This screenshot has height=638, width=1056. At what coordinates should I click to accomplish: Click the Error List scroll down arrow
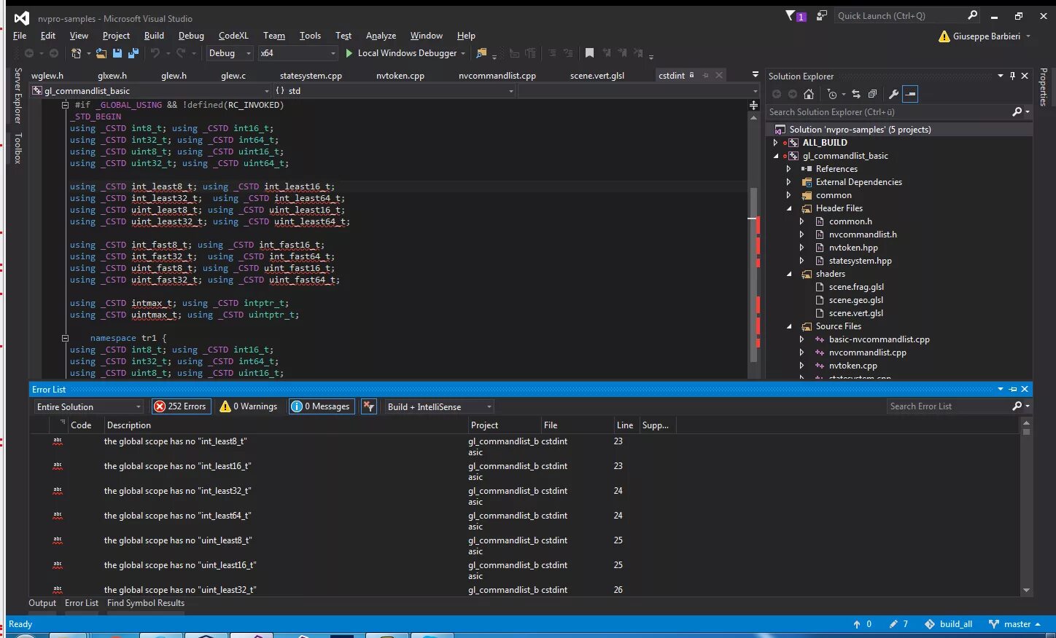coord(1026,591)
